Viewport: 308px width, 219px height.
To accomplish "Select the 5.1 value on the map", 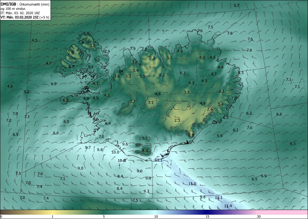I will tap(91, 67).
